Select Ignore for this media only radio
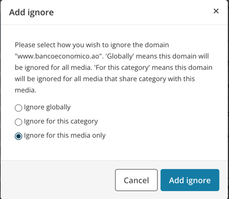Viewport: 229px width, 199px height. click(18, 136)
